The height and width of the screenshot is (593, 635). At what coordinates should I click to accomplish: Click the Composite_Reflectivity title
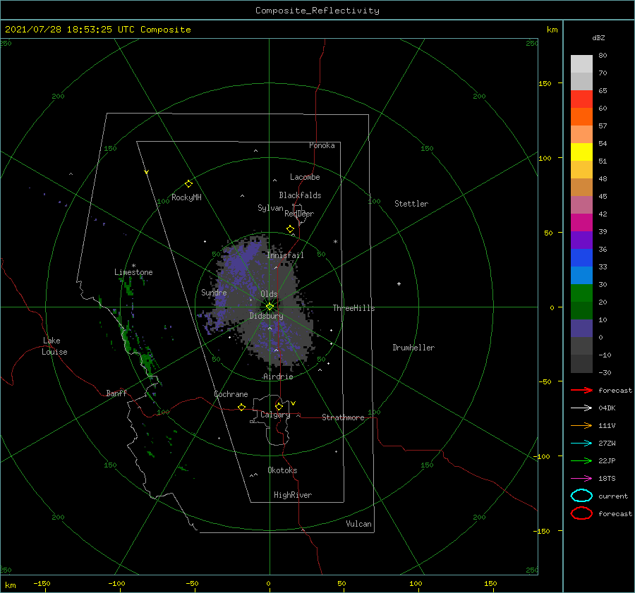pyautogui.click(x=317, y=11)
